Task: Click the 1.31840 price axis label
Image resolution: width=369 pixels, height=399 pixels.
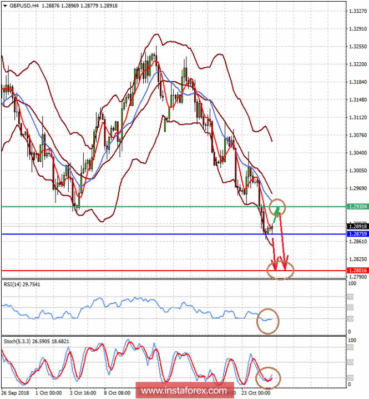Action: pos(358,82)
